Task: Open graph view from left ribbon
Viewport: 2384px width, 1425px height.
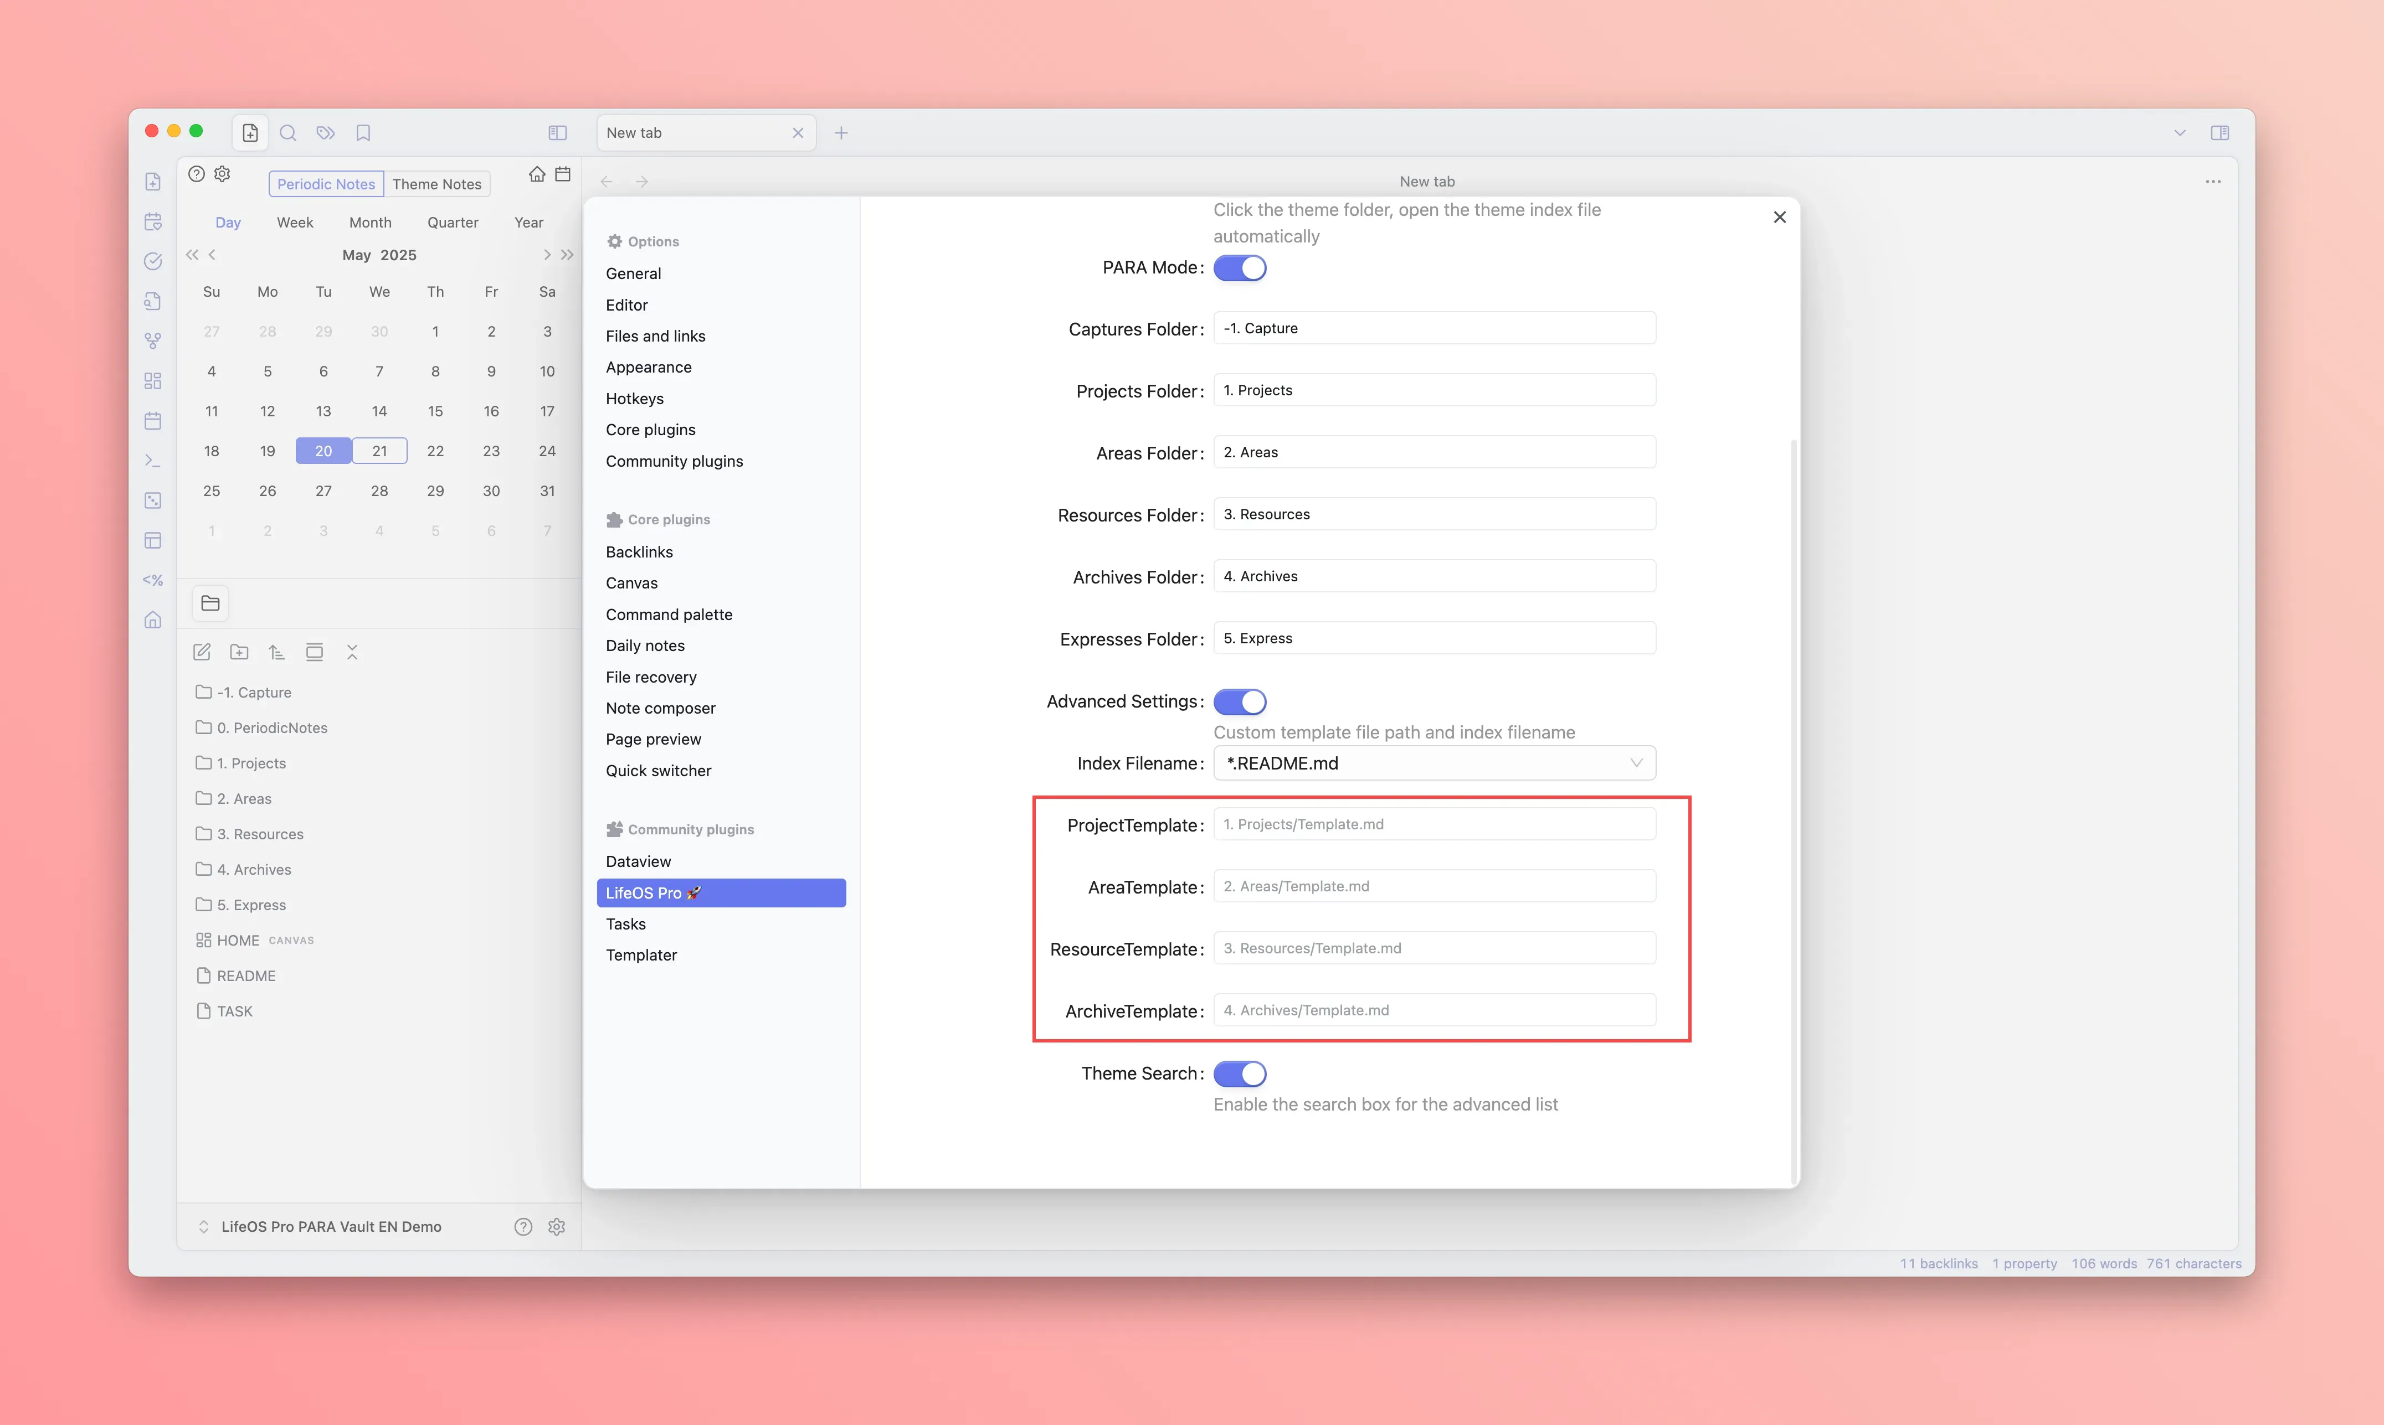Action: pyautogui.click(x=153, y=341)
